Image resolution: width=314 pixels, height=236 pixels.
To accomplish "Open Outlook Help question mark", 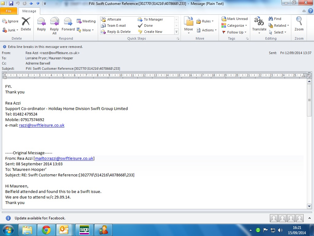I will (x=310, y=11).
